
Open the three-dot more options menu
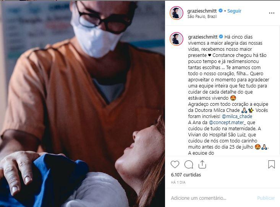point(272,13)
